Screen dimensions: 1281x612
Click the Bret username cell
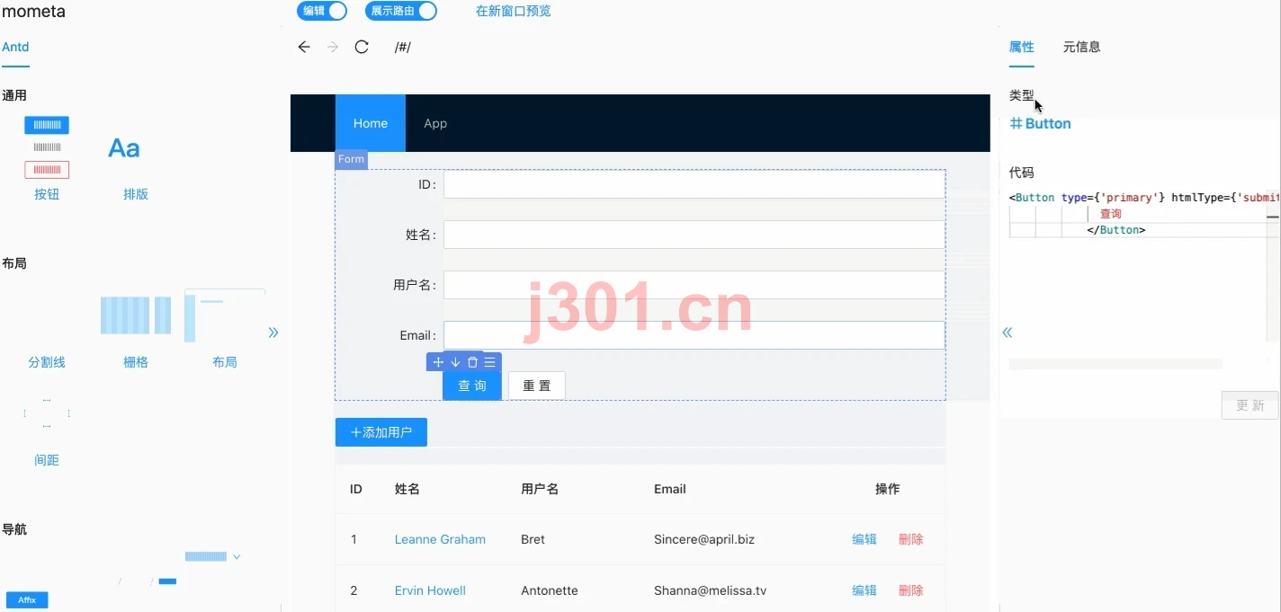tap(533, 539)
